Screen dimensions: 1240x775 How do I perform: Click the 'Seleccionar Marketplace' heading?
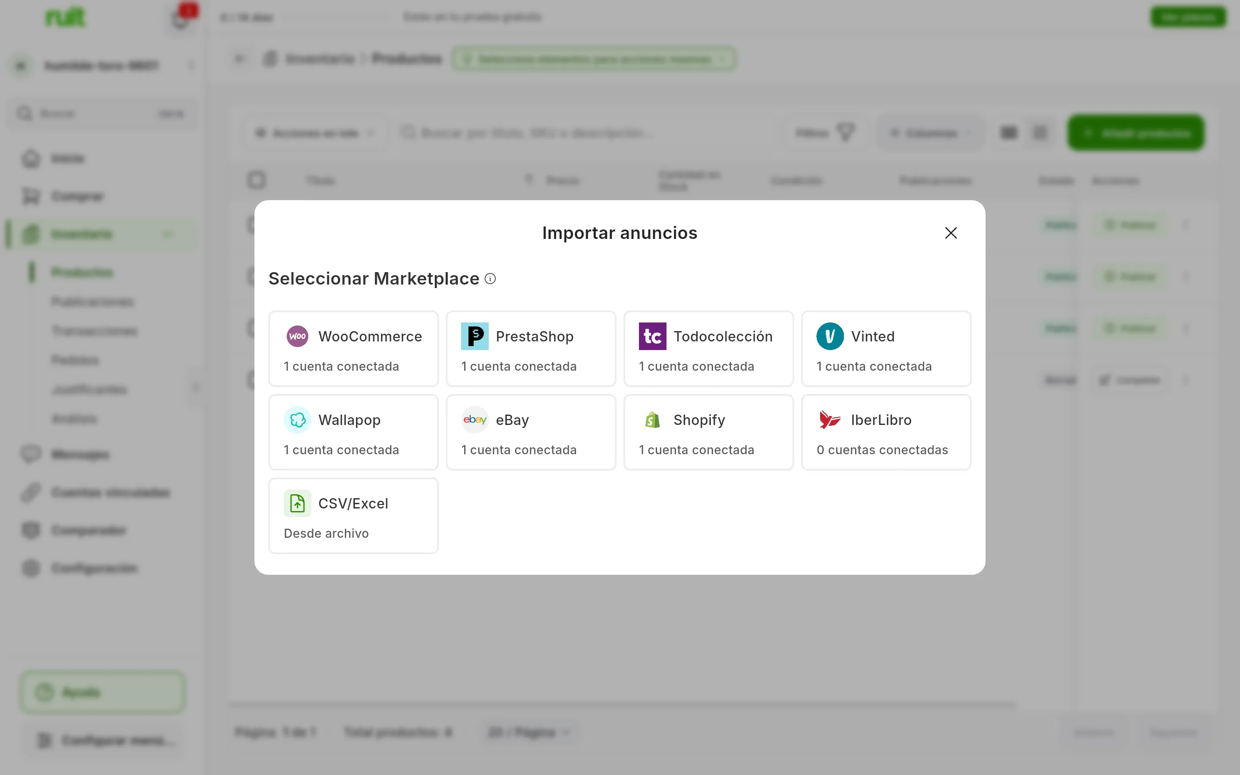(374, 279)
